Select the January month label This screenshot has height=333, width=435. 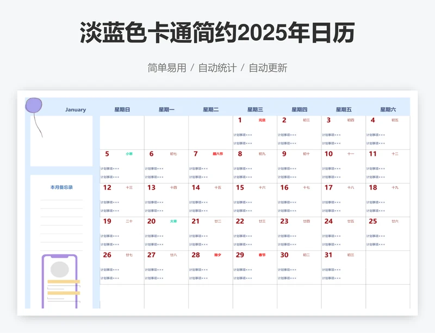(76, 110)
